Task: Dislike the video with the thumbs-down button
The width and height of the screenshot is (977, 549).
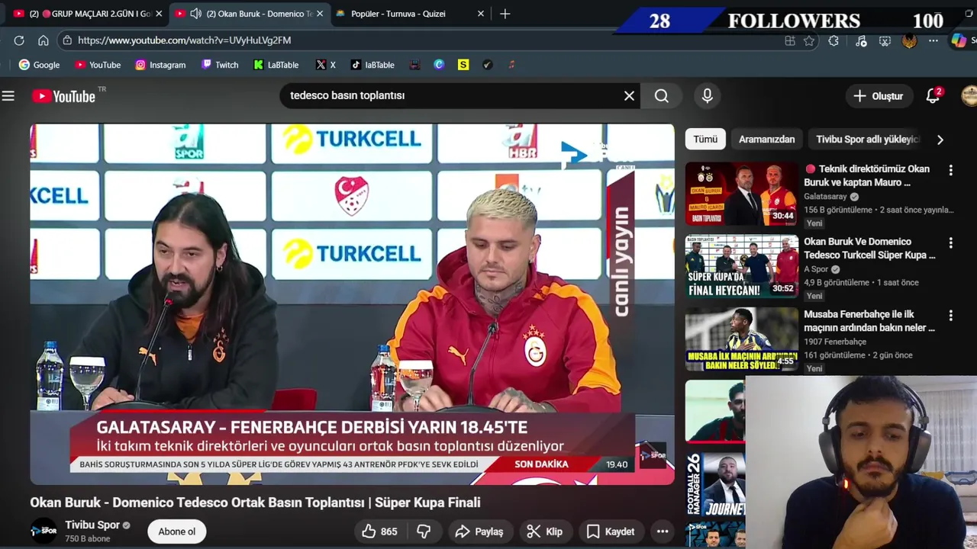Action: coord(424,531)
